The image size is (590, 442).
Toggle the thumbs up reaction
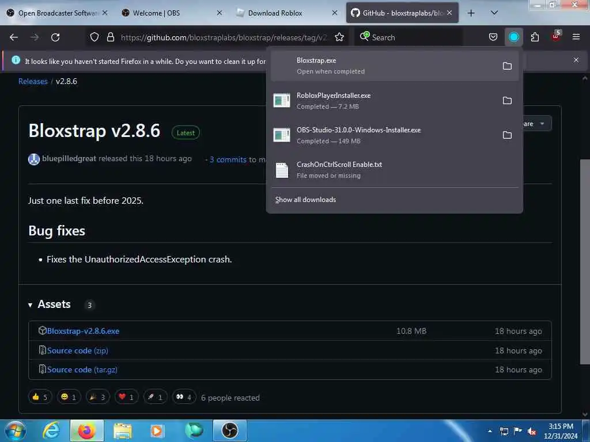point(40,397)
